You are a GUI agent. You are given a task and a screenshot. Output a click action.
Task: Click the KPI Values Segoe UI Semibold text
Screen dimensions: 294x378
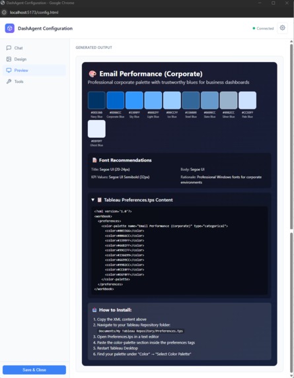[x=120, y=177]
